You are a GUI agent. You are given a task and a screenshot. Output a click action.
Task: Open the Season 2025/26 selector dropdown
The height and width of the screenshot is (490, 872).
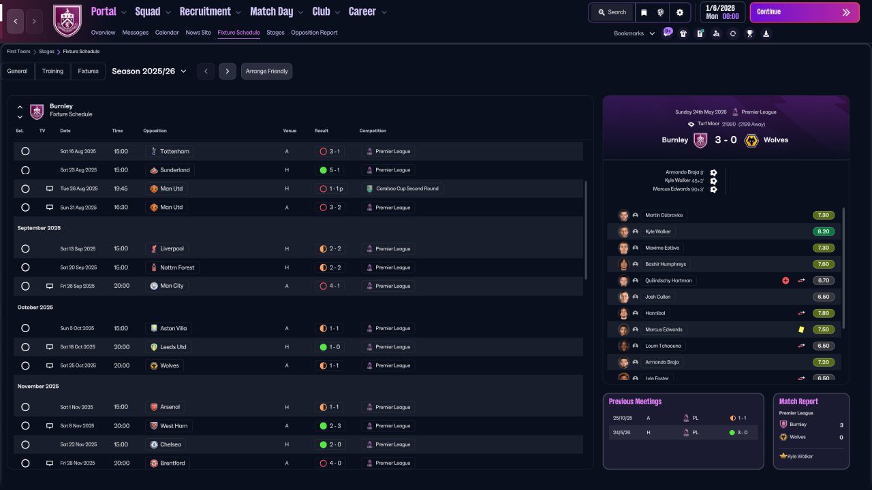point(149,71)
